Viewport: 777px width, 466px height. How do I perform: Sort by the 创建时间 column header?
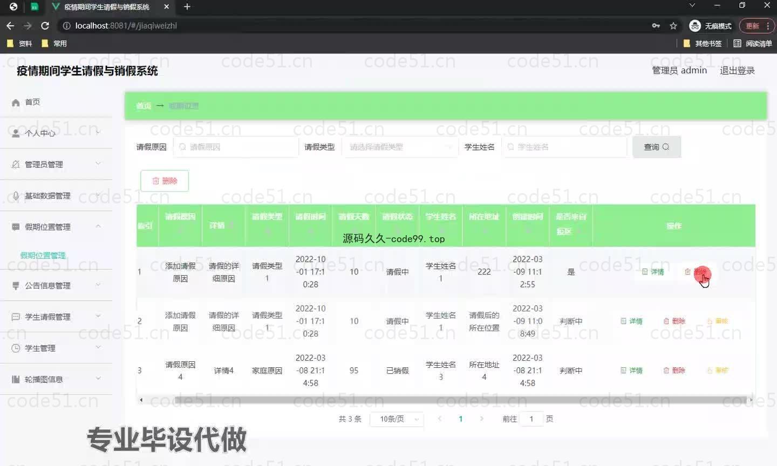coord(528,225)
